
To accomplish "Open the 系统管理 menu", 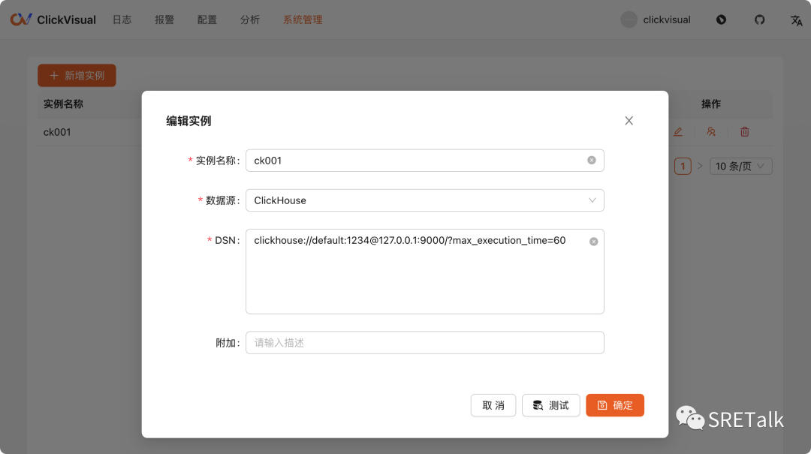I will (303, 20).
